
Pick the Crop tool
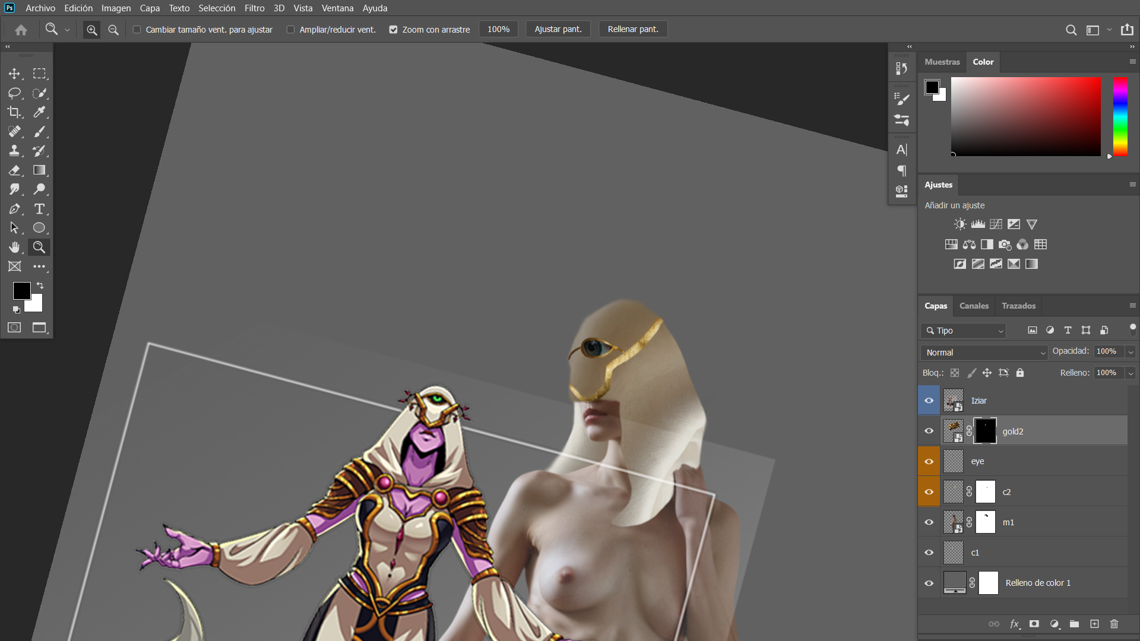point(14,112)
